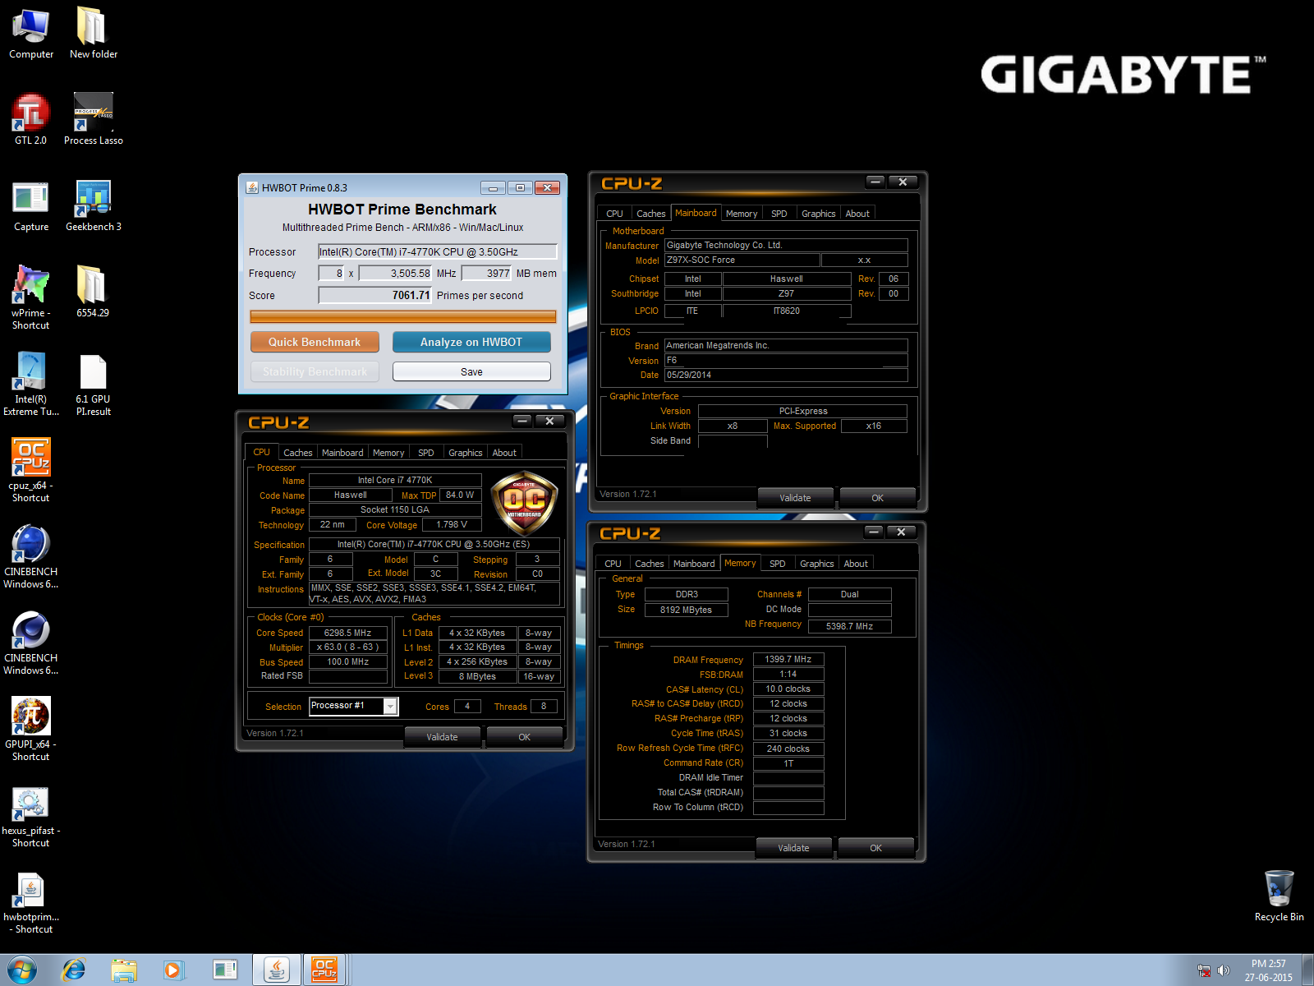
Task: Click the Processor field in HWBOT Prime
Action: click(438, 251)
